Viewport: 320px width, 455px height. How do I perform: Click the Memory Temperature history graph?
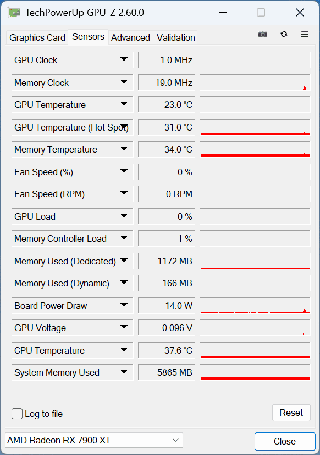255,149
